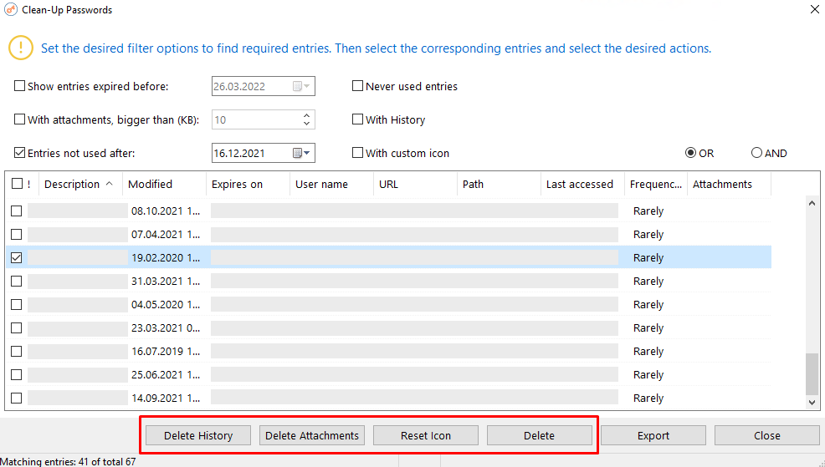
Task: Click Rarely in the 19.02.2020 row
Action: [648, 257]
